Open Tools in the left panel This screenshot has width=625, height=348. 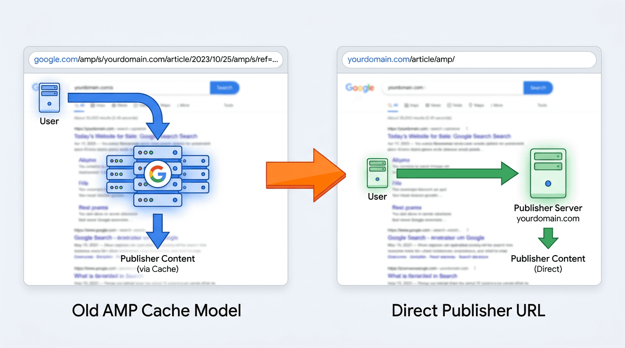click(228, 105)
